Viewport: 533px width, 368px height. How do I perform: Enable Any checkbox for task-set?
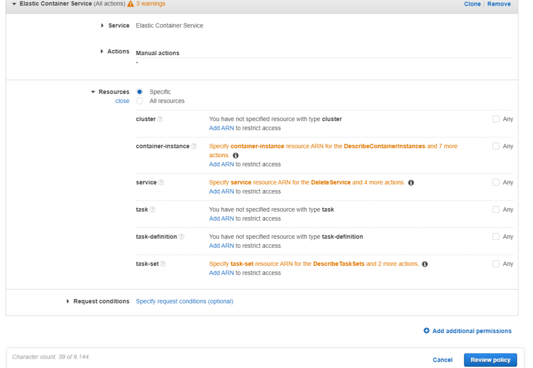tap(496, 264)
